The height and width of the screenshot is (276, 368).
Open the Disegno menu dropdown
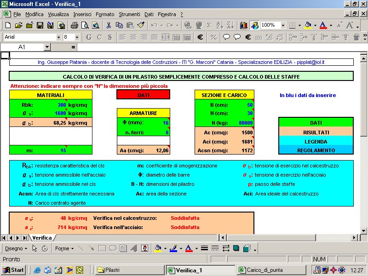click(16, 248)
